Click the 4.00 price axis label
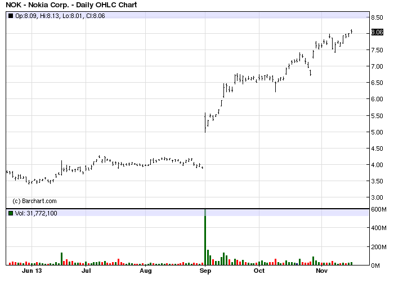 pos(377,165)
